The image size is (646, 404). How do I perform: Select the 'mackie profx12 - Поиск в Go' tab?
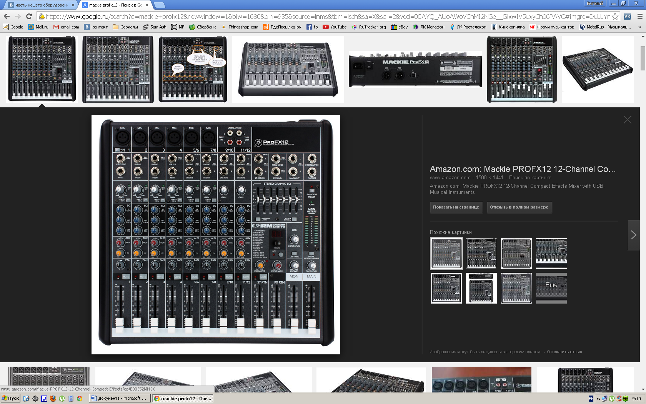pyautogui.click(x=116, y=5)
